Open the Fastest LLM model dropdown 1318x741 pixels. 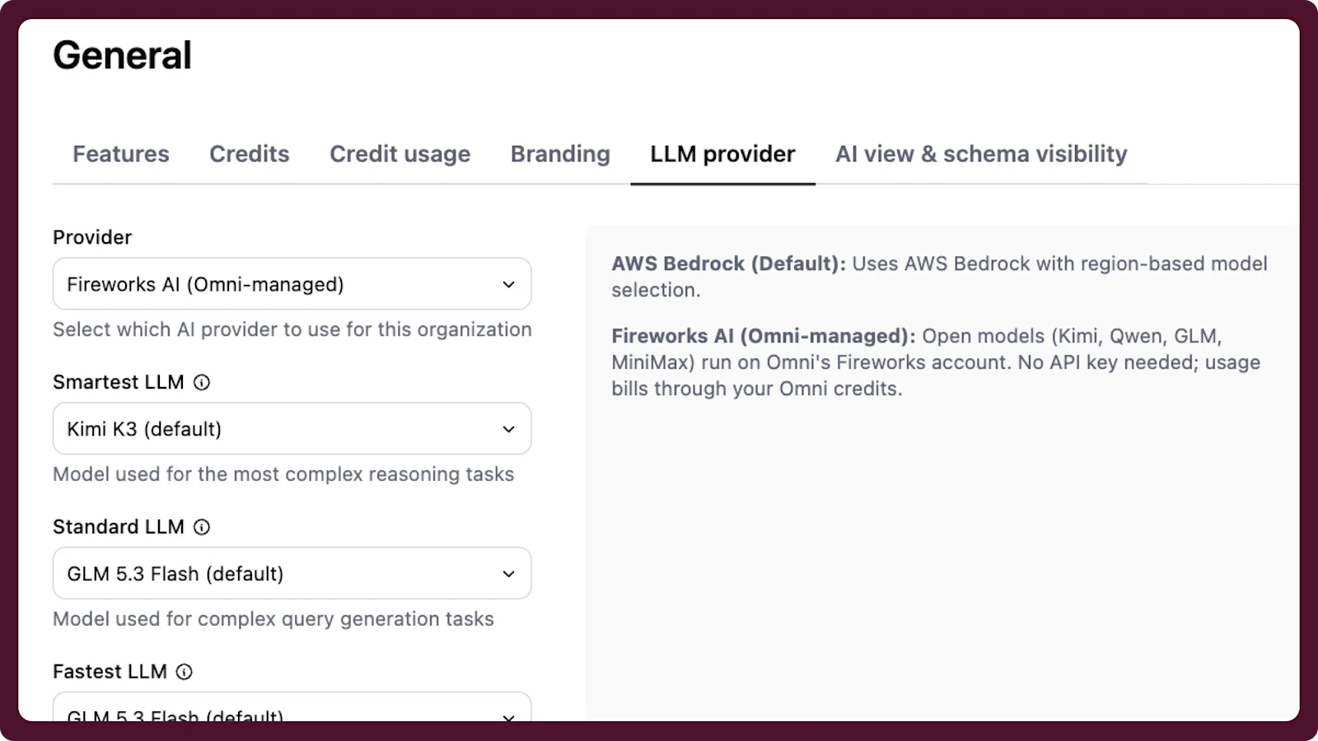coord(292,707)
